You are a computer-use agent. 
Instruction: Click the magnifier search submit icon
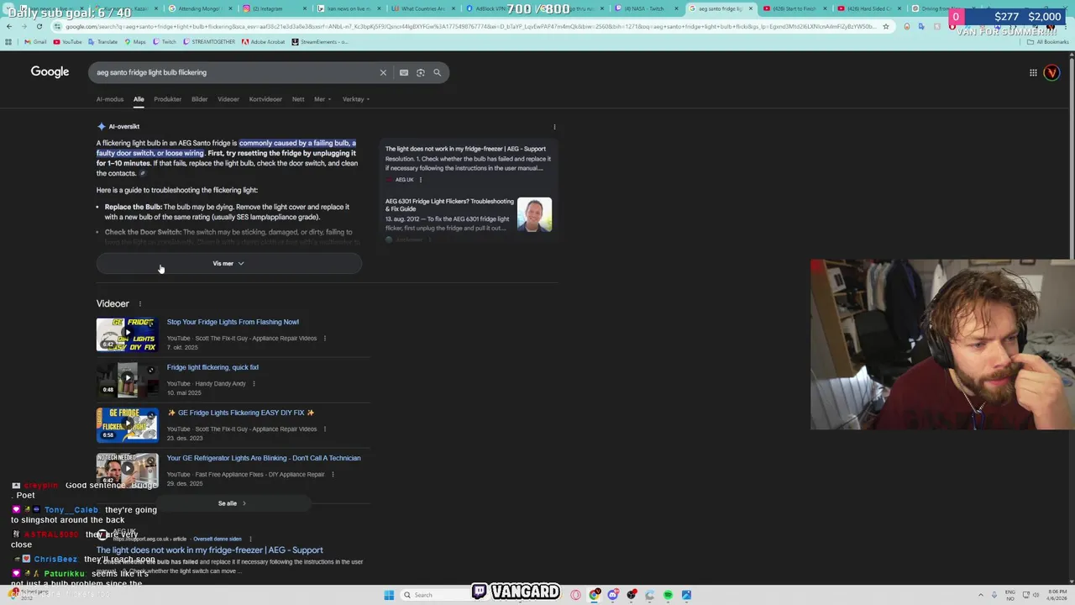pos(437,72)
